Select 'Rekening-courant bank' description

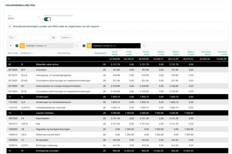point(48,135)
